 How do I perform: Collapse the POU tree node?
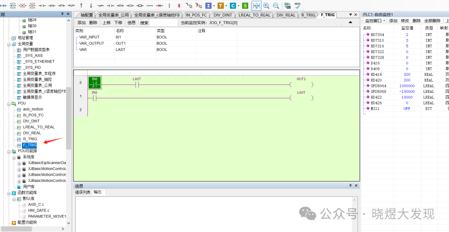pos(9,104)
